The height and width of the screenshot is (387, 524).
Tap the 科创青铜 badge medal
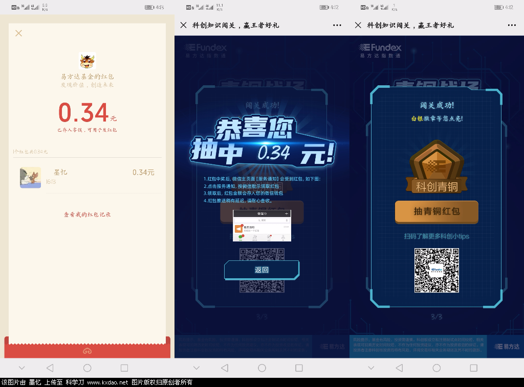tap(437, 166)
